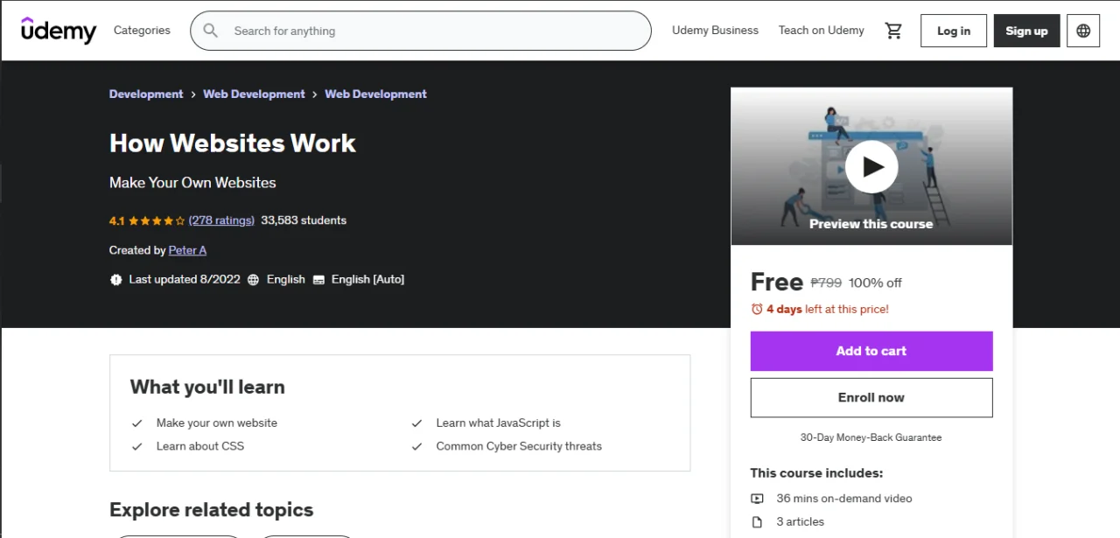The width and height of the screenshot is (1120, 538).
Task: Click the How Websites Work title
Action: click(233, 143)
